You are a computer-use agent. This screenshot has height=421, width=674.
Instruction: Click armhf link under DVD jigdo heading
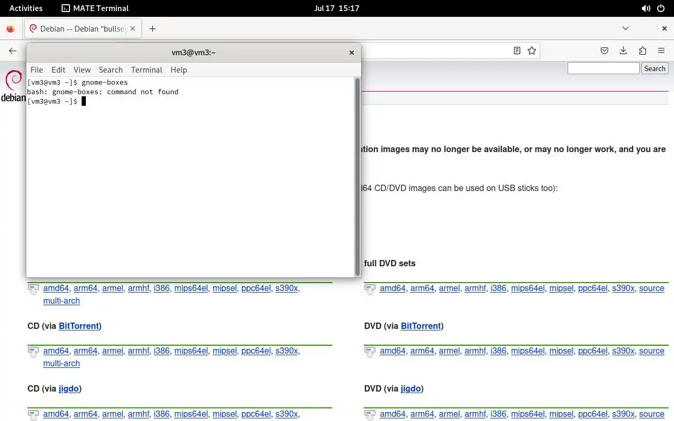(475, 414)
